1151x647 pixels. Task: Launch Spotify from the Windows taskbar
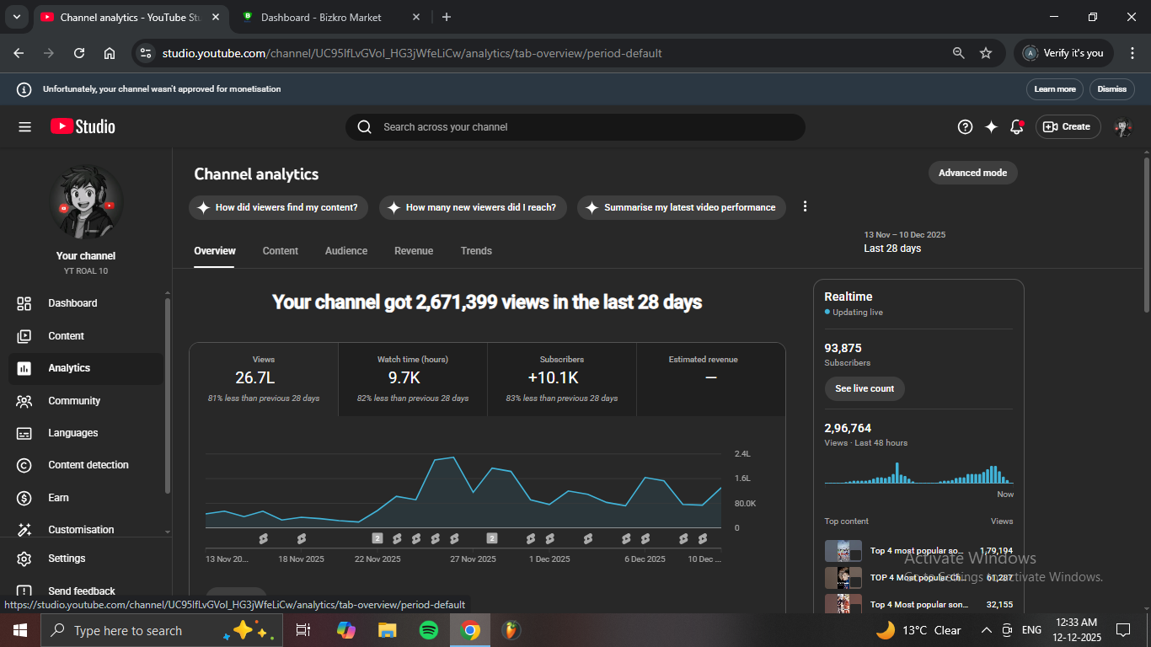coord(428,630)
